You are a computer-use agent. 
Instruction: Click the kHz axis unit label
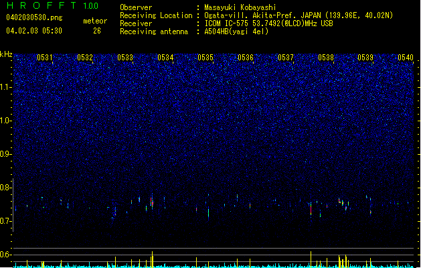[x=6, y=54]
